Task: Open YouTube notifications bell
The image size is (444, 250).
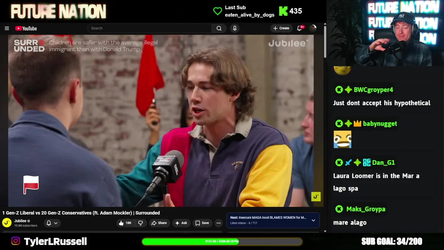Action: (x=300, y=28)
